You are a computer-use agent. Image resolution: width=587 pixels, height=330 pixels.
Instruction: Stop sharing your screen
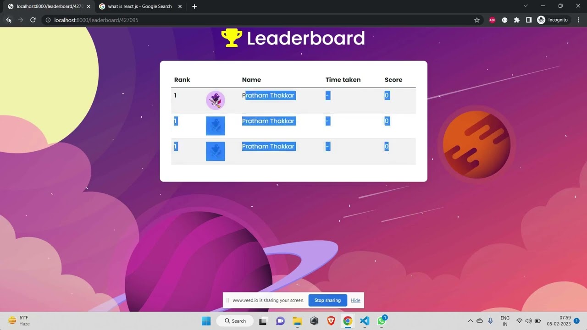pyautogui.click(x=327, y=300)
